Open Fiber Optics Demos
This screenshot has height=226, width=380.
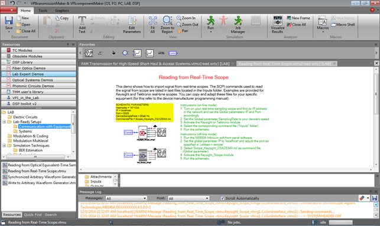coord(38,68)
